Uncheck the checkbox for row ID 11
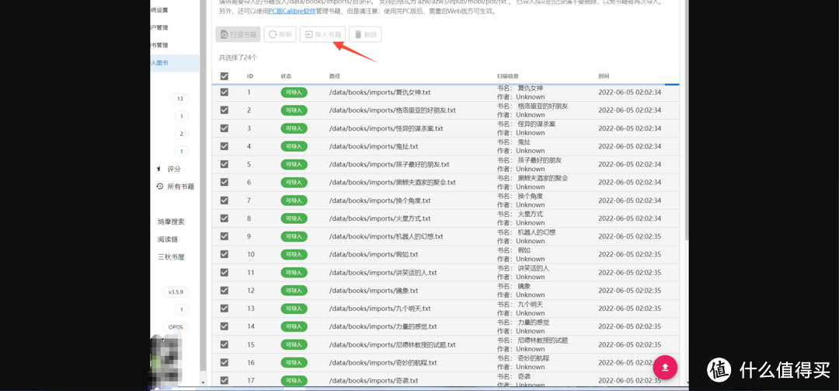 pyautogui.click(x=225, y=273)
